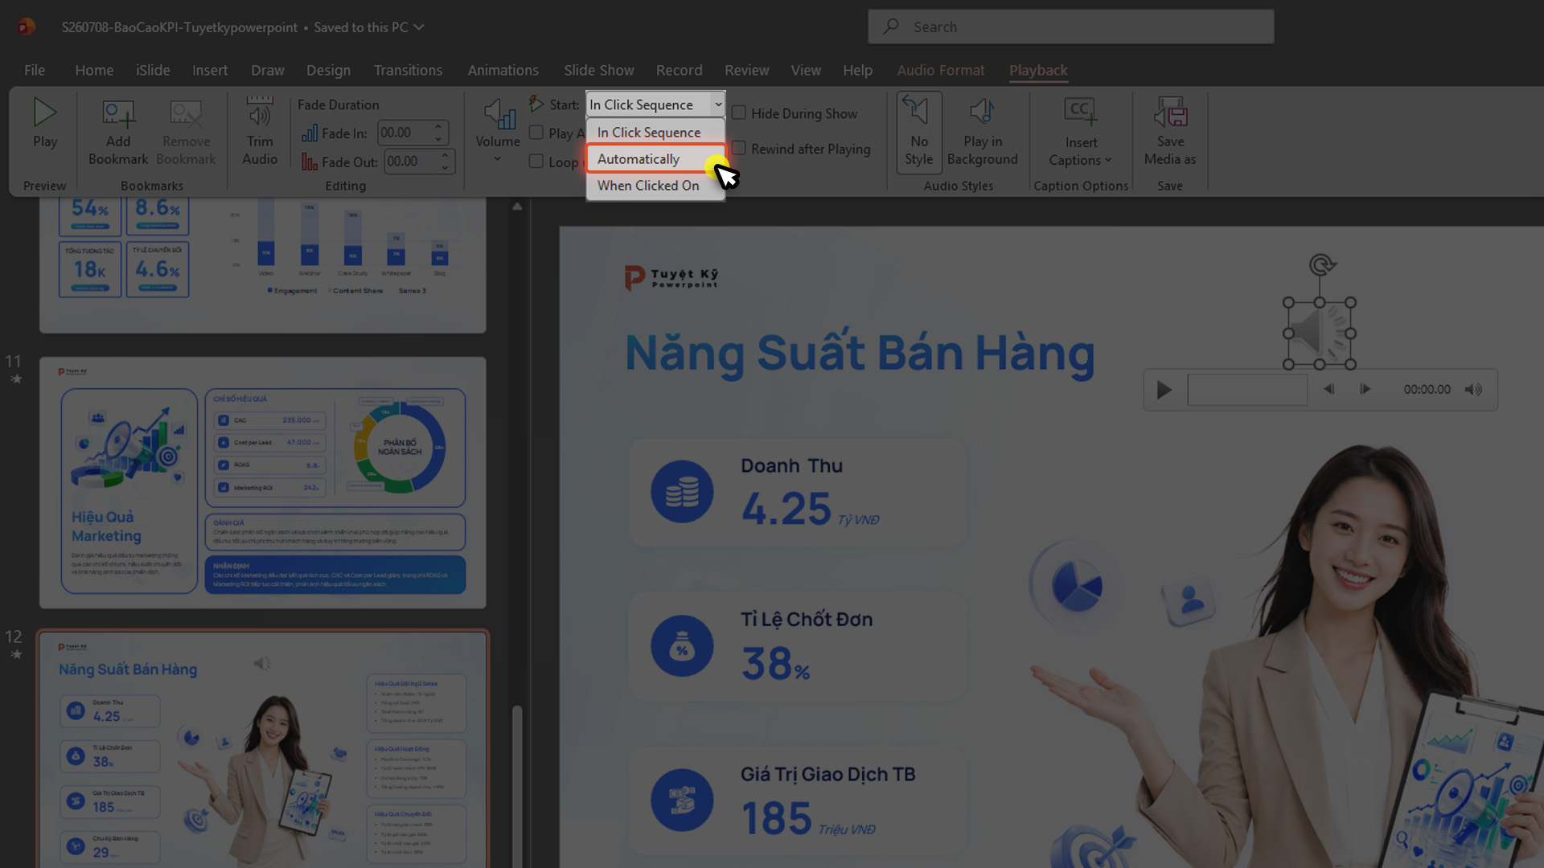This screenshot has width=1544, height=868.
Task: Click the PowerPoint app logo
Action: tap(26, 27)
